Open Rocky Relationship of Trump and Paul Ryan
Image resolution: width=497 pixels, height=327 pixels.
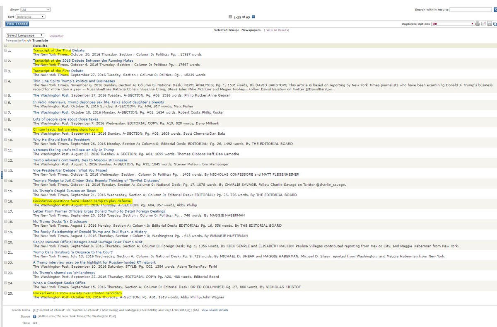point(90,232)
